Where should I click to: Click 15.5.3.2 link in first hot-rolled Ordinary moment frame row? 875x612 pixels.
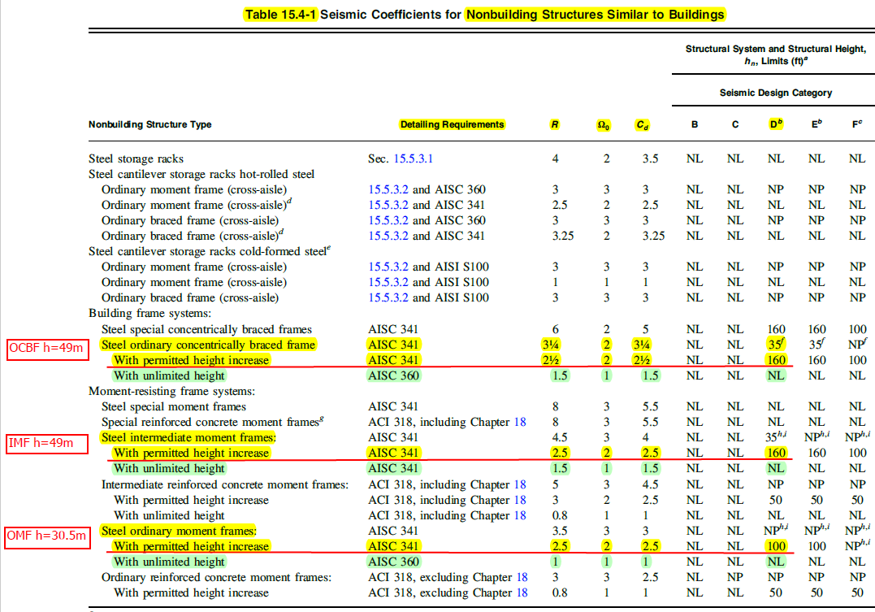tap(389, 189)
